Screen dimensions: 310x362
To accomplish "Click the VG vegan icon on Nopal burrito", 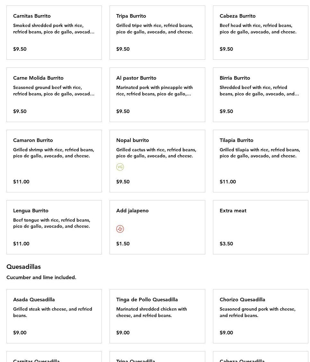I will (x=120, y=167).
